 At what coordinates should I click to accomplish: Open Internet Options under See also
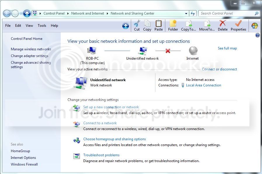[23, 158]
